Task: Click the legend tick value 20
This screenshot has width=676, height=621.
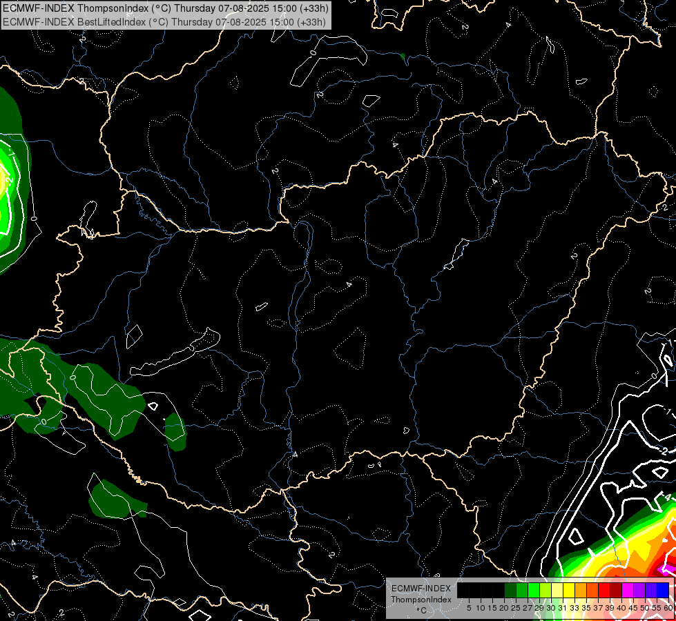Action: click(505, 608)
